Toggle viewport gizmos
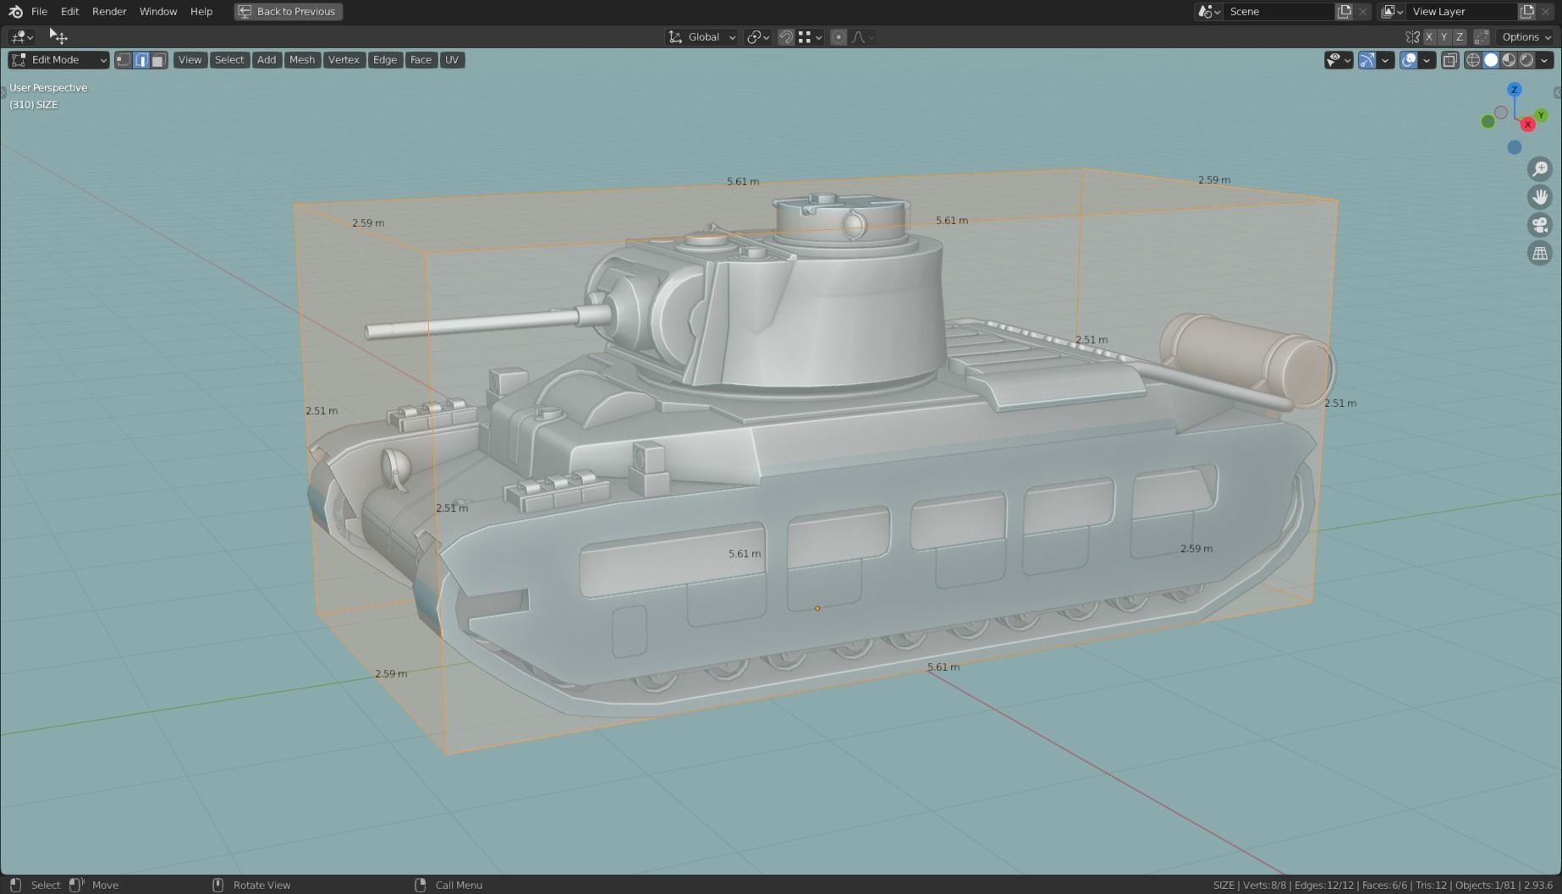Viewport: 1562px width, 894px height. (1367, 60)
